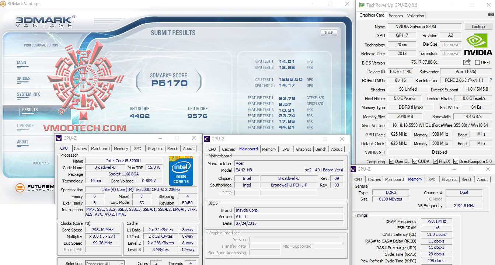The image size is (495, 265).
Task: Click the BIOS share/export arrow icon
Action: point(467,62)
